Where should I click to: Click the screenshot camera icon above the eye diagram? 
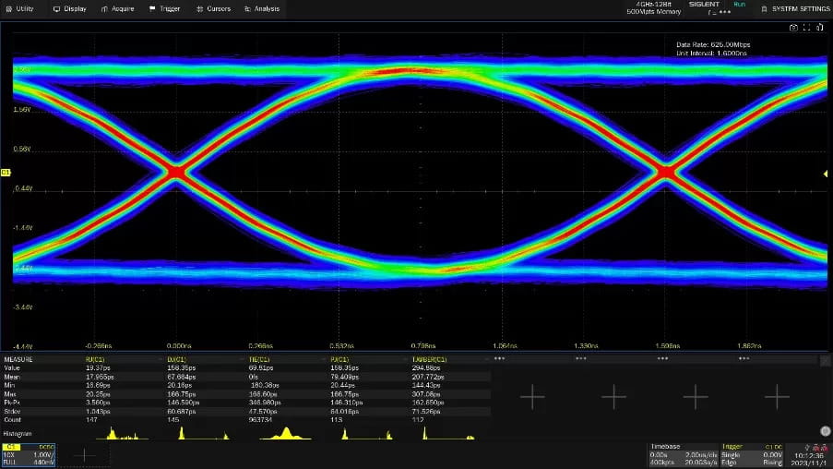(x=793, y=28)
